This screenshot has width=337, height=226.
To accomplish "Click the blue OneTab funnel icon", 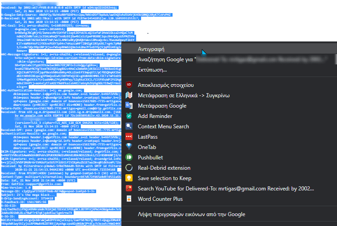I will tap(129, 147).
